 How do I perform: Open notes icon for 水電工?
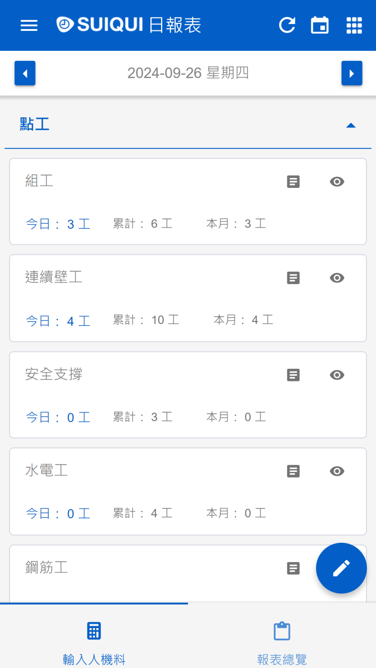(x=293, y=471)
